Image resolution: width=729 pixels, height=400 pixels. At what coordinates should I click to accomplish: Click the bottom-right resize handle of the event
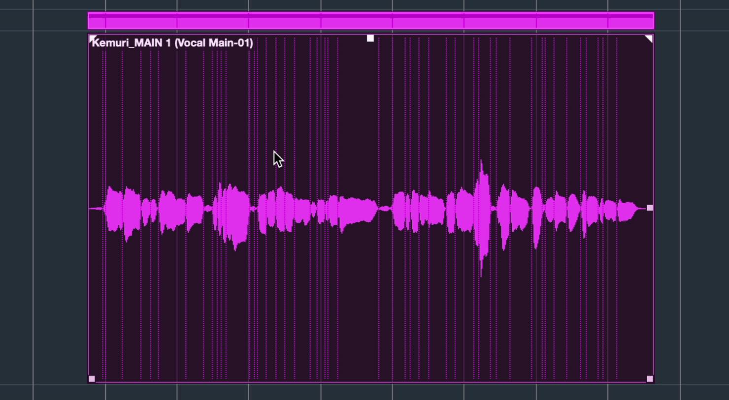tap(650, 379)
